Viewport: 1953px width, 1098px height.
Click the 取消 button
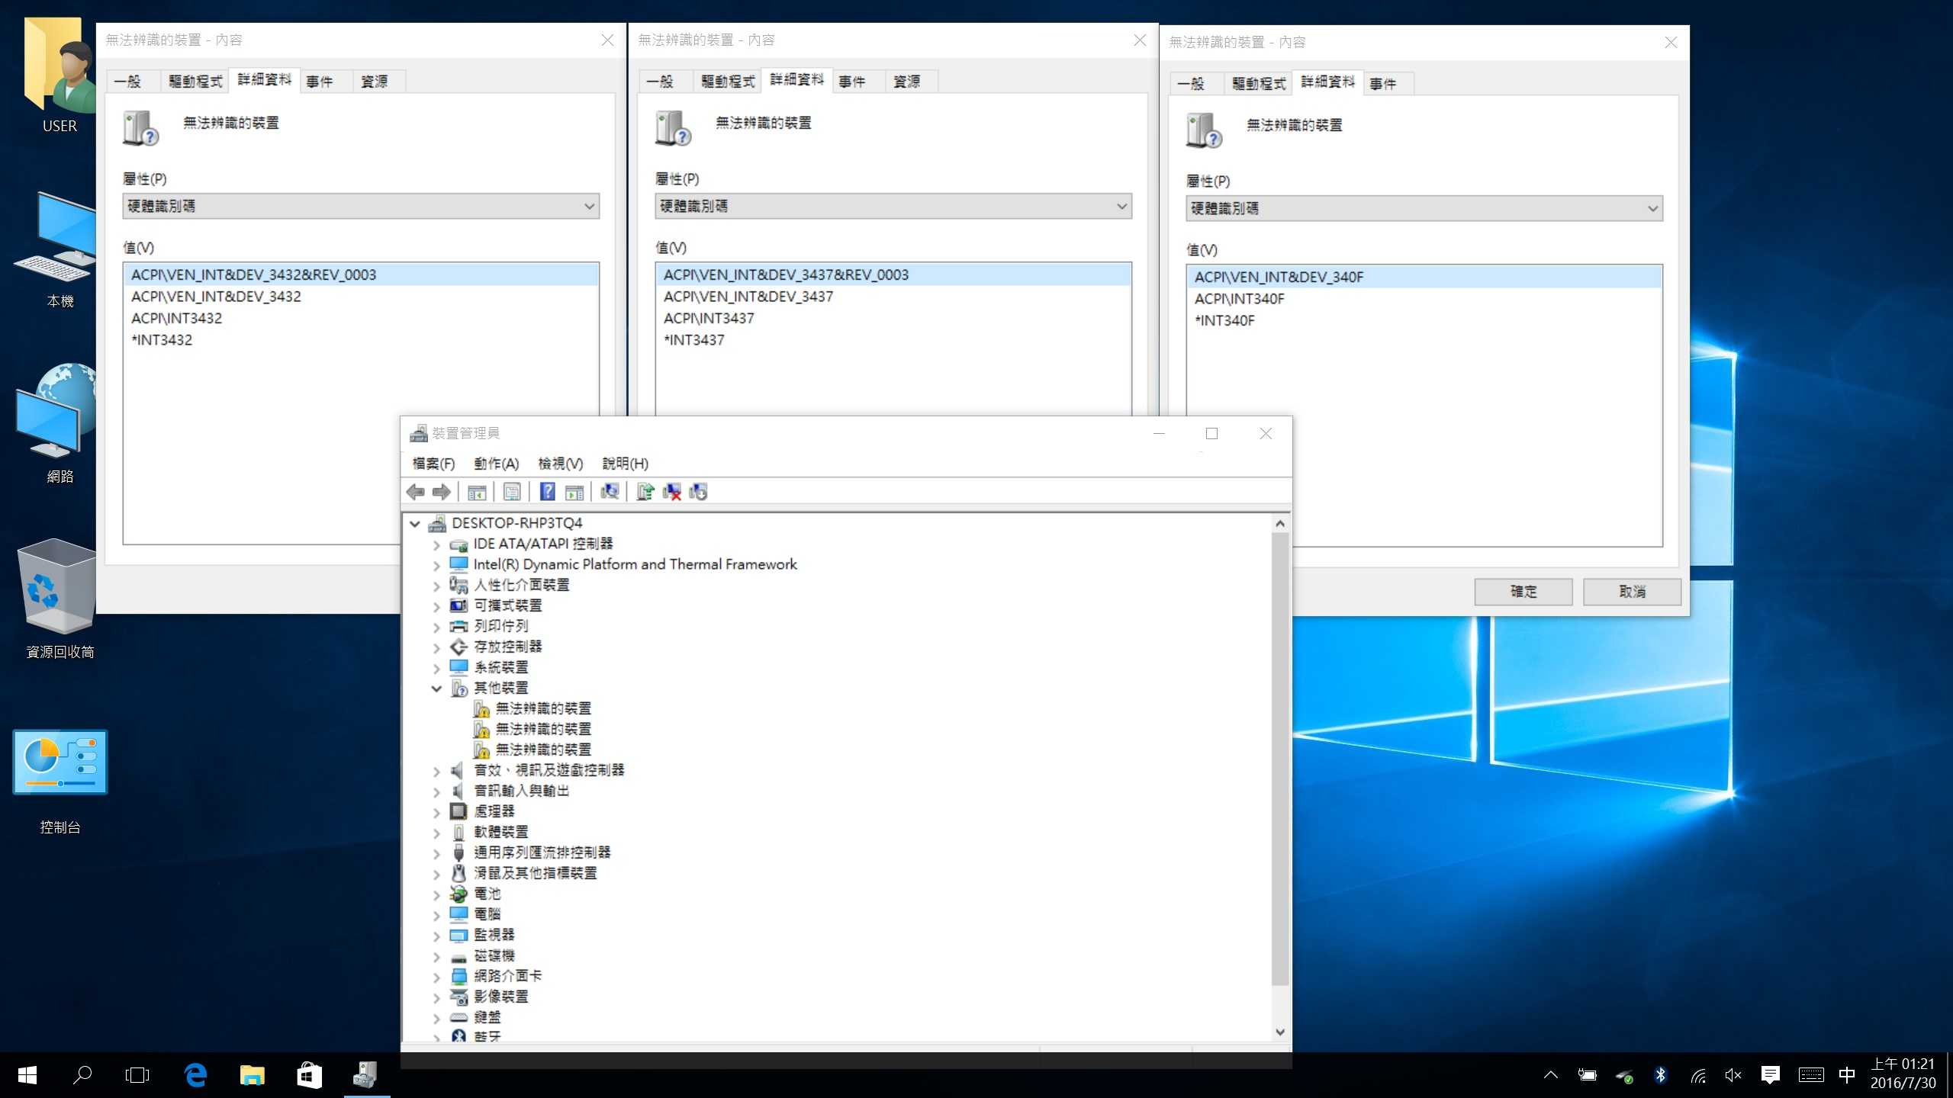click(1632, 592)
